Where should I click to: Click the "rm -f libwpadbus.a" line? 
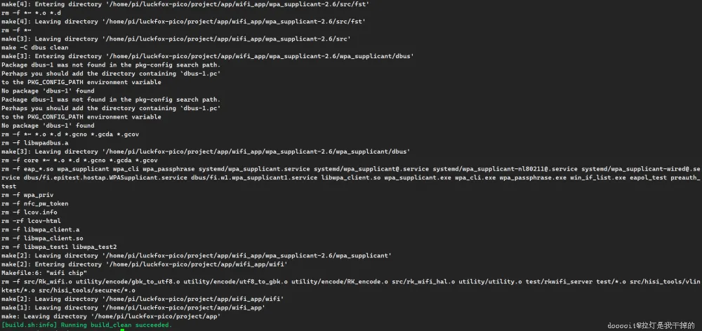[x=34, y=143]
